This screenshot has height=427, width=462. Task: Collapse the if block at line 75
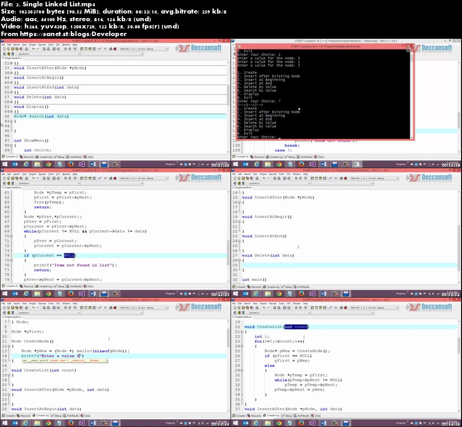(11, 260)
